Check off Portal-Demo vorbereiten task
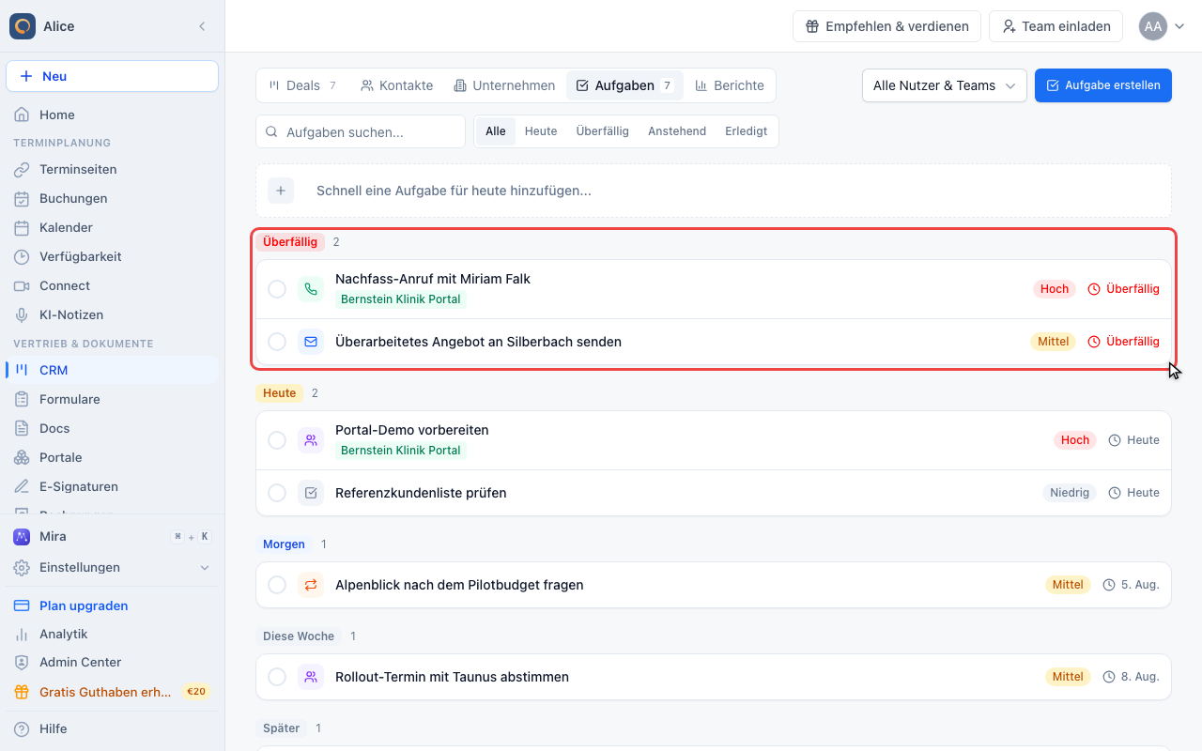Image resolution: width=1202 pixels, height=751 pixels. tap(277, 440)
